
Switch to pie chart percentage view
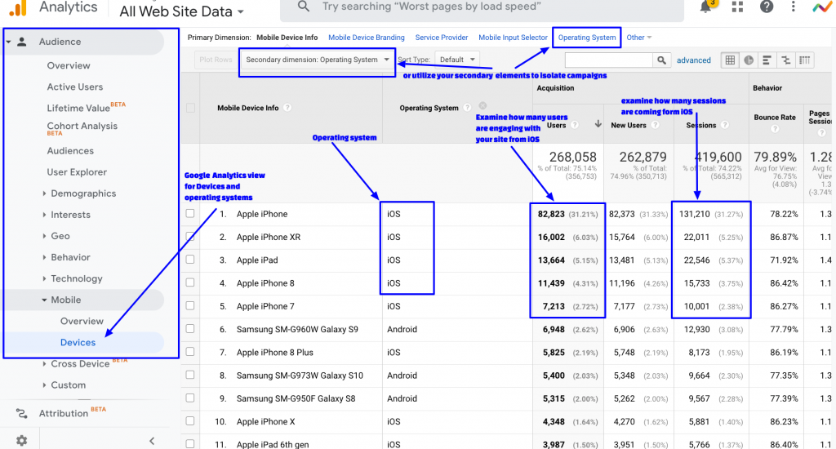(749, 60)
